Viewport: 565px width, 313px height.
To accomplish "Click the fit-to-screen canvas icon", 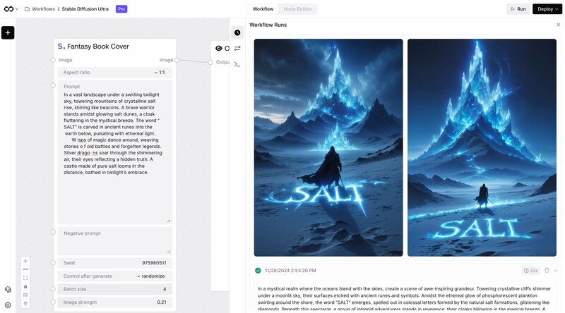I will coord(25,278).
